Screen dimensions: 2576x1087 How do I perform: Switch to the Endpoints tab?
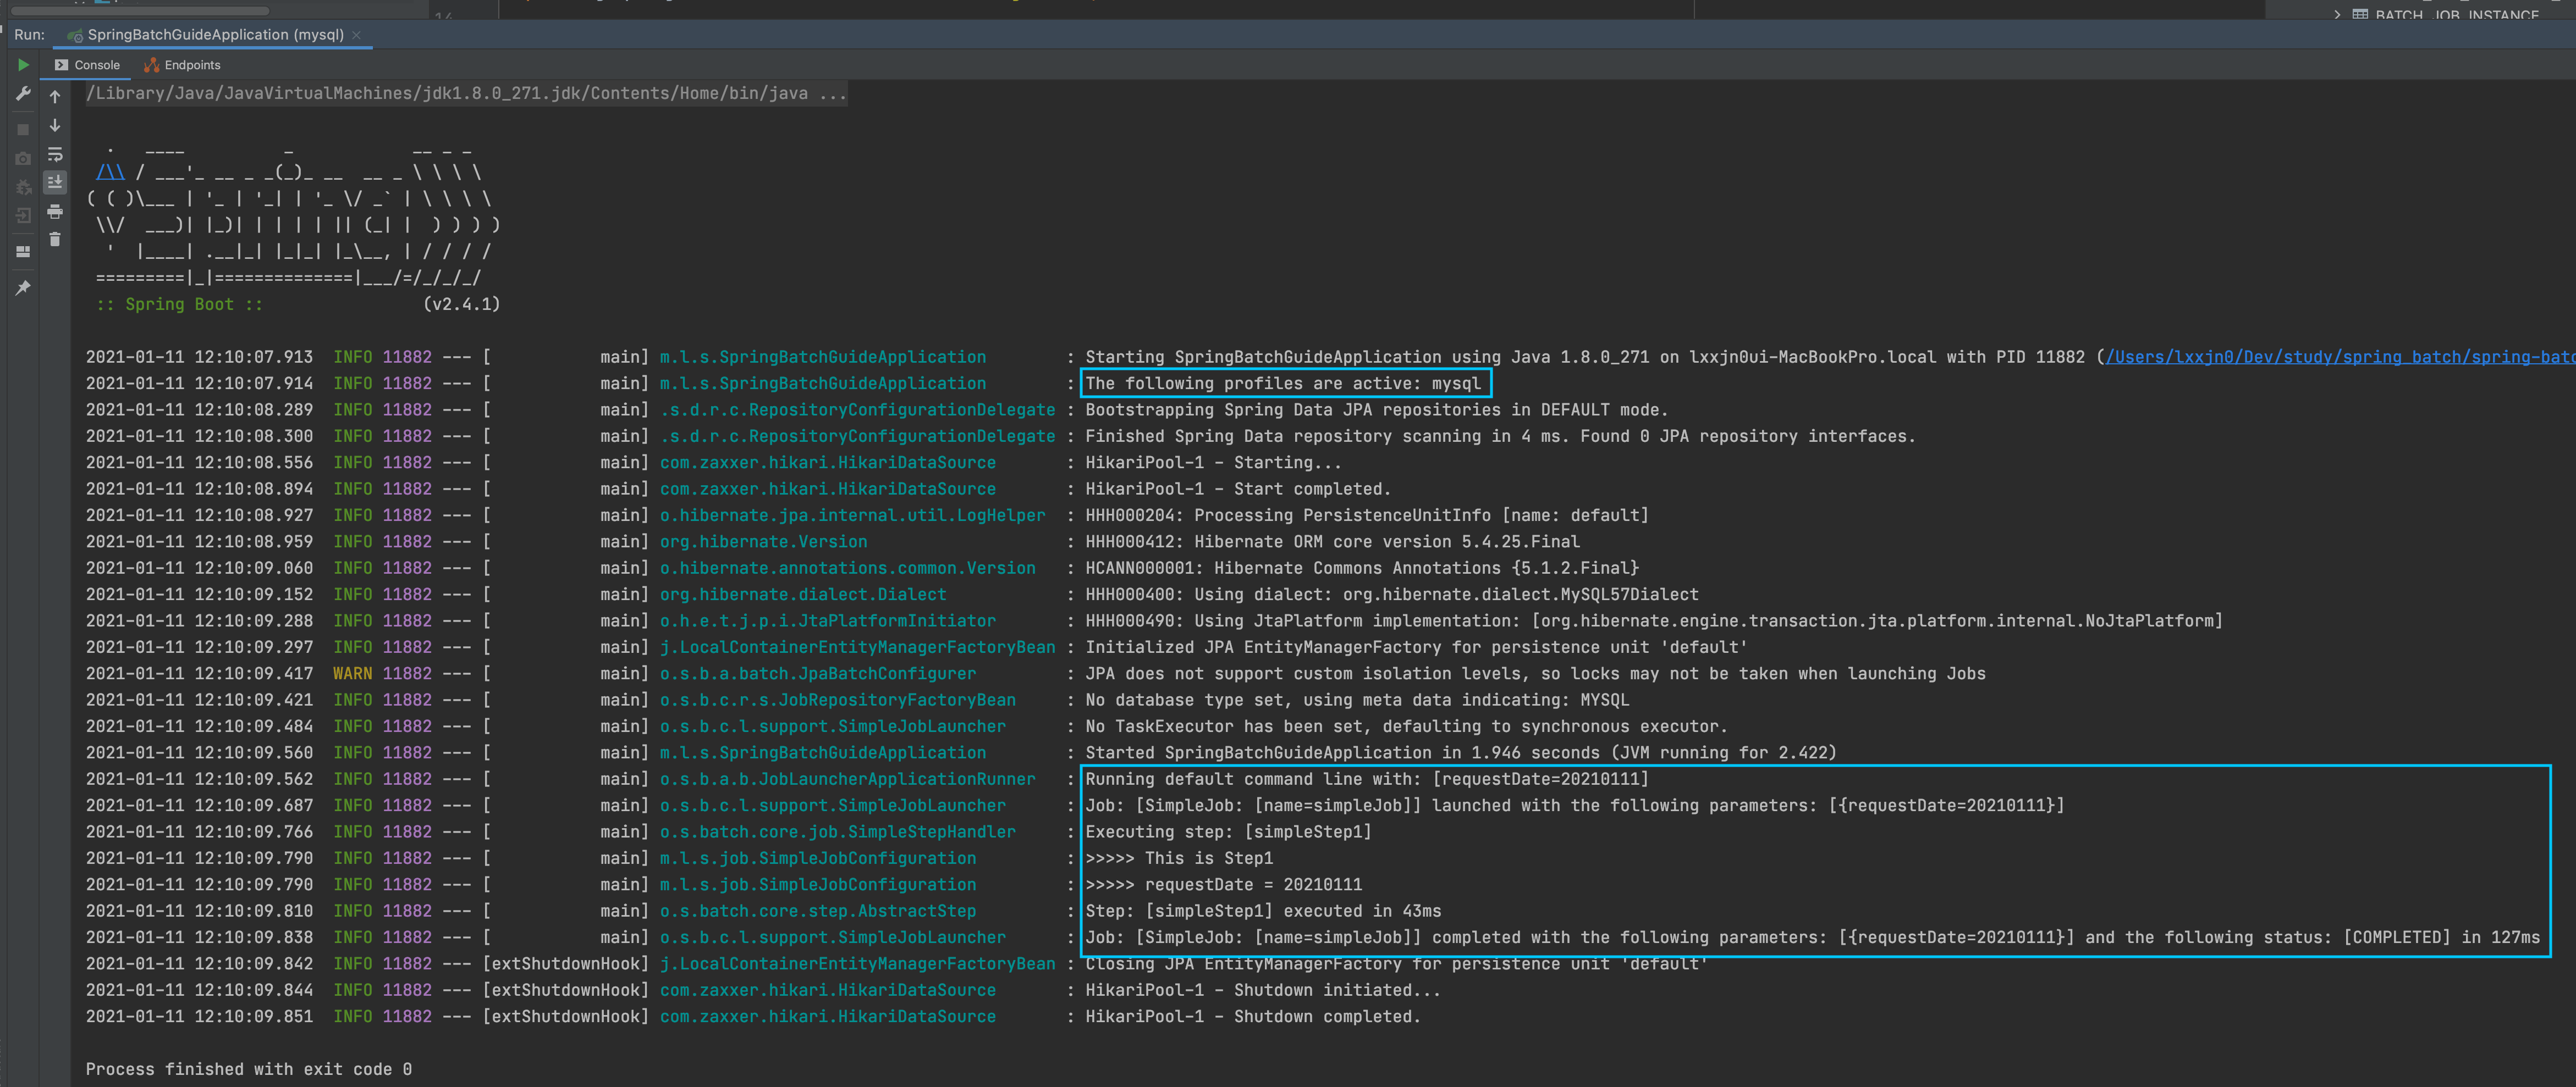[x=182, y=65]
